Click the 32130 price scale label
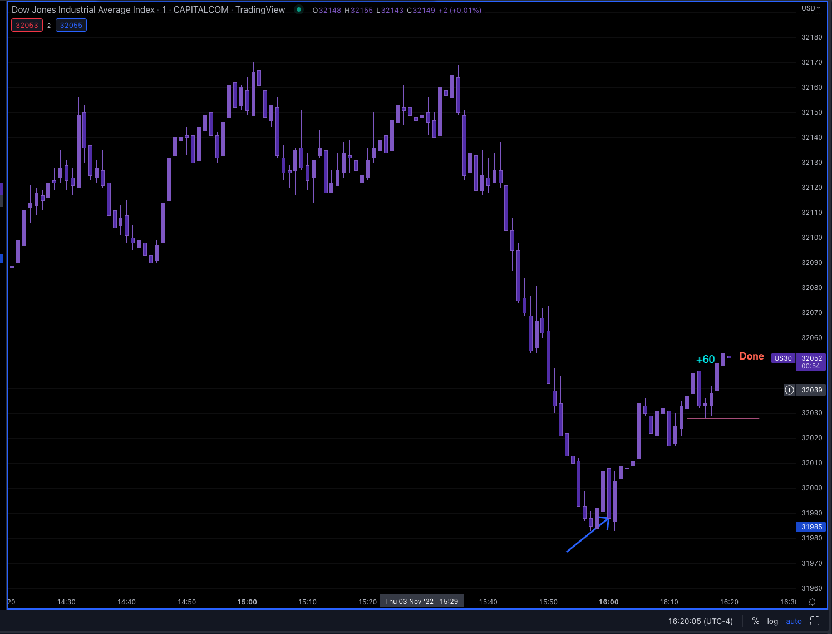 point(811,163)
